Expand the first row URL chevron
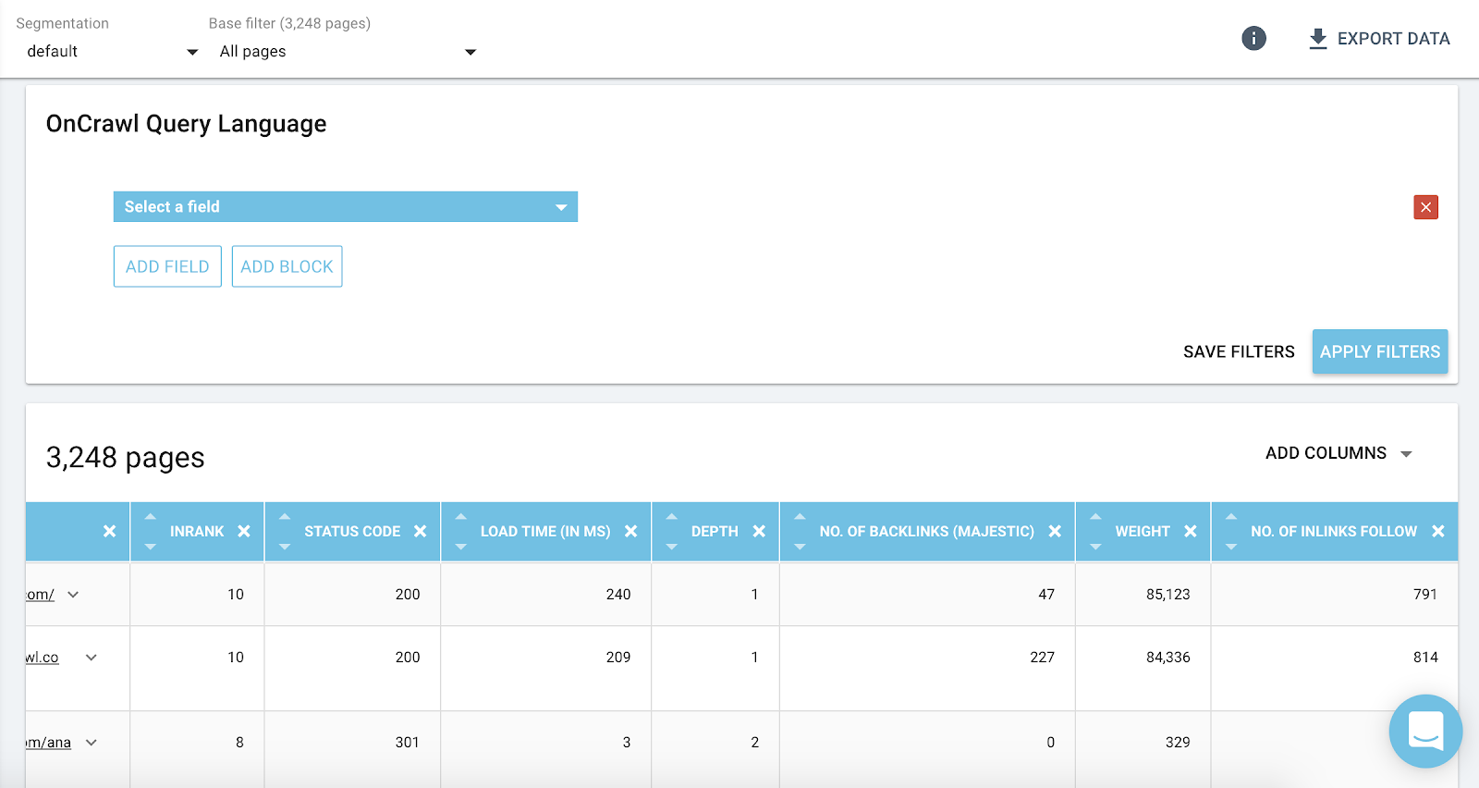 (73, 595)
